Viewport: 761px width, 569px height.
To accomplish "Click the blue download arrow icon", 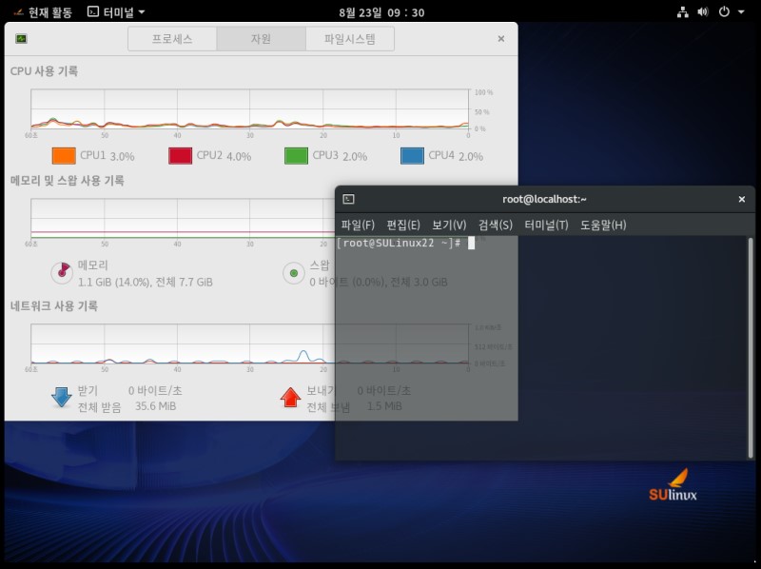I will point(62,398).
